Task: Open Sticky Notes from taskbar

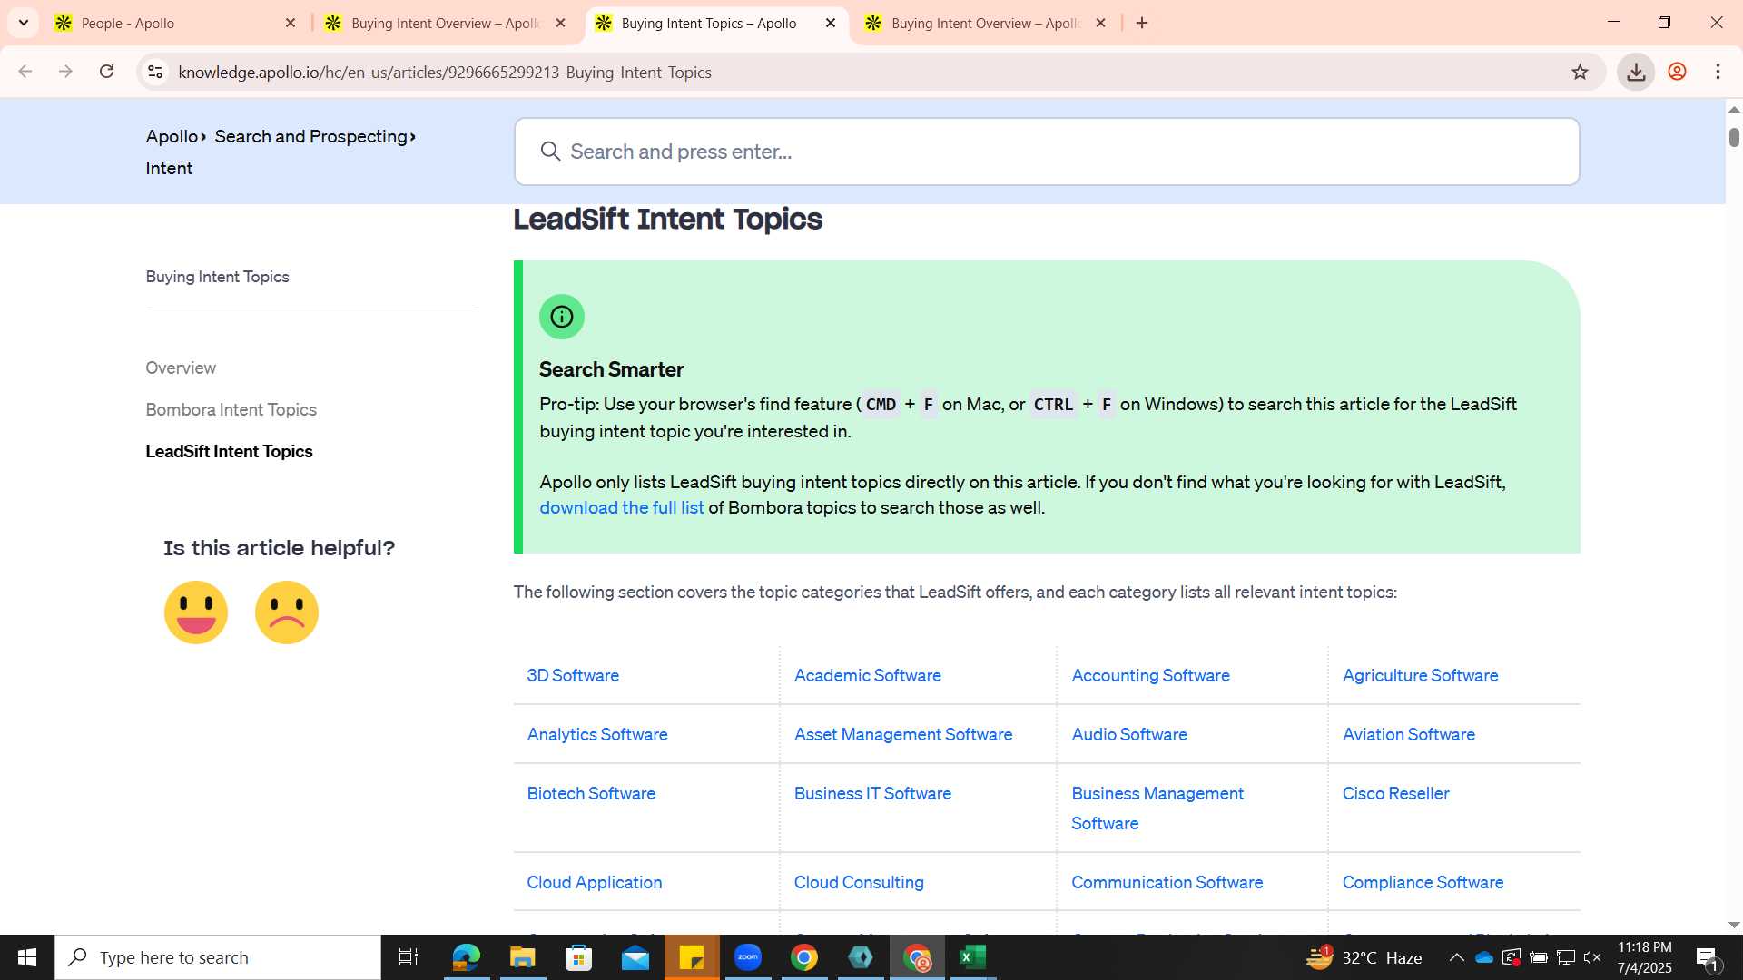Action: pyautogui.click(x=692, y=957)
